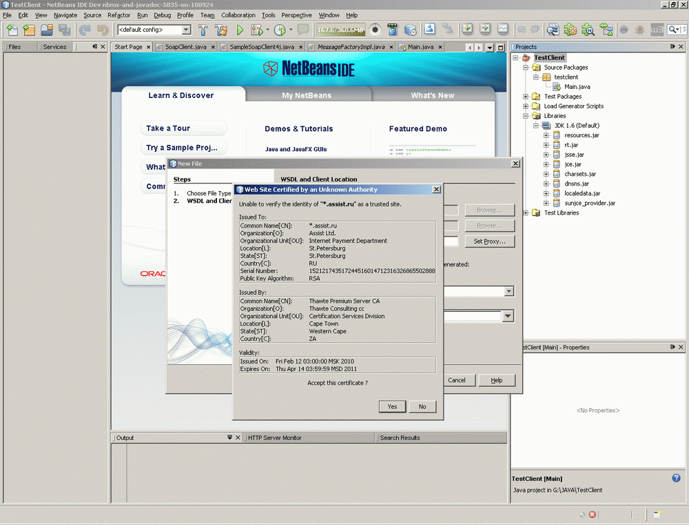The width and height of the screenshot is (689, 525).
Task: Collapse the Source Packages node
Action: tap(526, 68)
